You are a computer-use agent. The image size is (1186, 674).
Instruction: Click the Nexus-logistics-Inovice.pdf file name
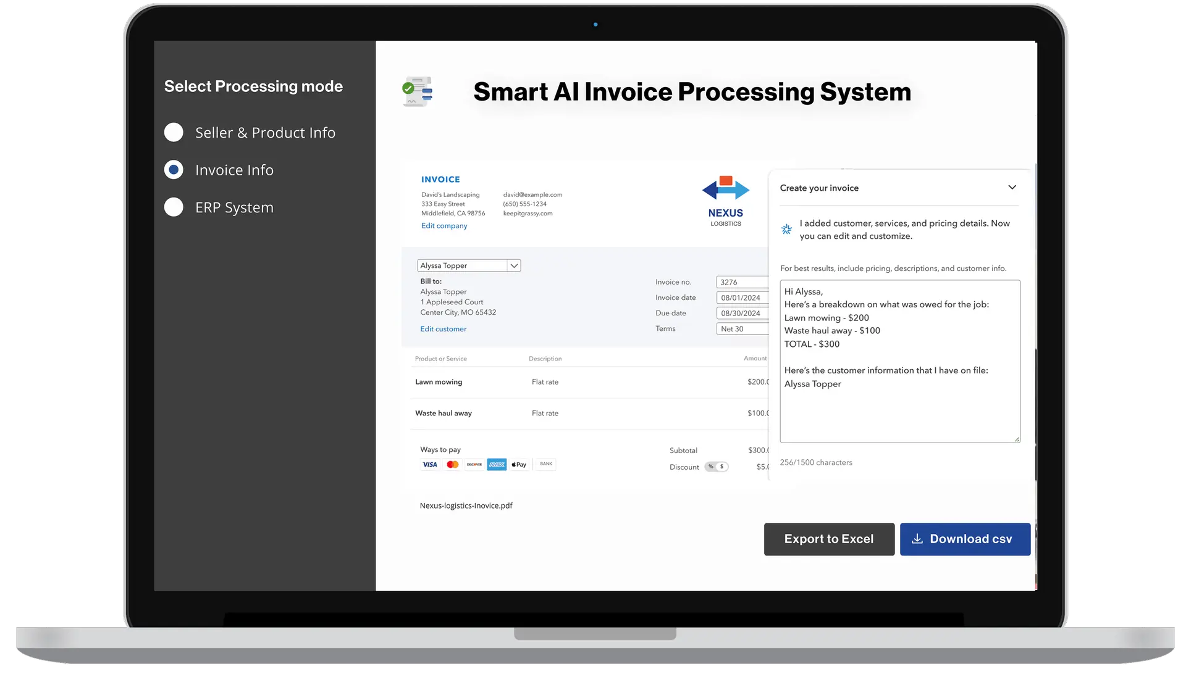[466, 505]
